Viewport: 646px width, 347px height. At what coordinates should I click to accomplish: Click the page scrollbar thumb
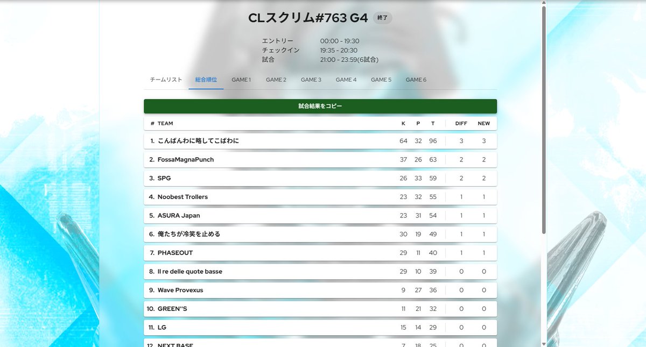(x=544, y=119)
